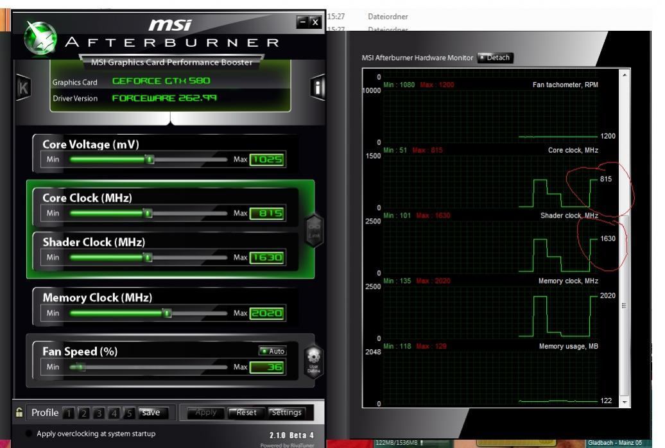The width and height of the screenshot is (665, 448).
Task: Click the Core Voltage slider handle
Action: point(150,160)
